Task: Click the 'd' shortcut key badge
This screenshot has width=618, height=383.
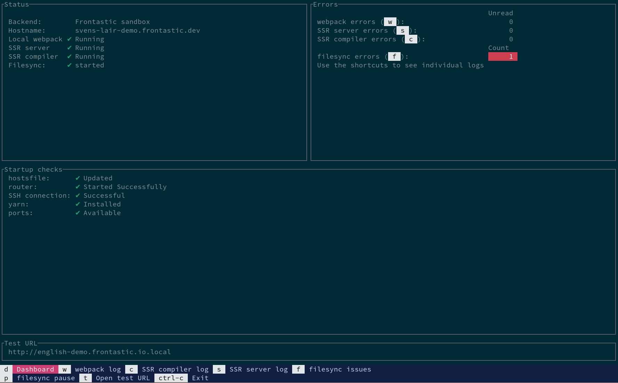Action: (x=6, y=369)
